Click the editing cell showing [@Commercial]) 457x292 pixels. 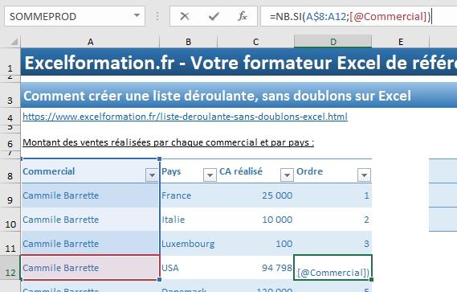click(333, 268)
